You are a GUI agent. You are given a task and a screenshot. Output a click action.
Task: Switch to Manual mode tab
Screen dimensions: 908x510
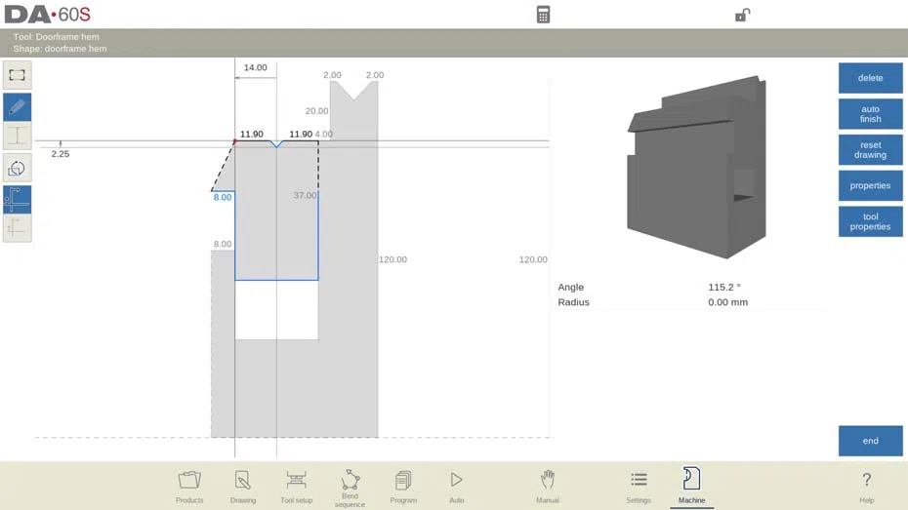[x=547, y=487]
